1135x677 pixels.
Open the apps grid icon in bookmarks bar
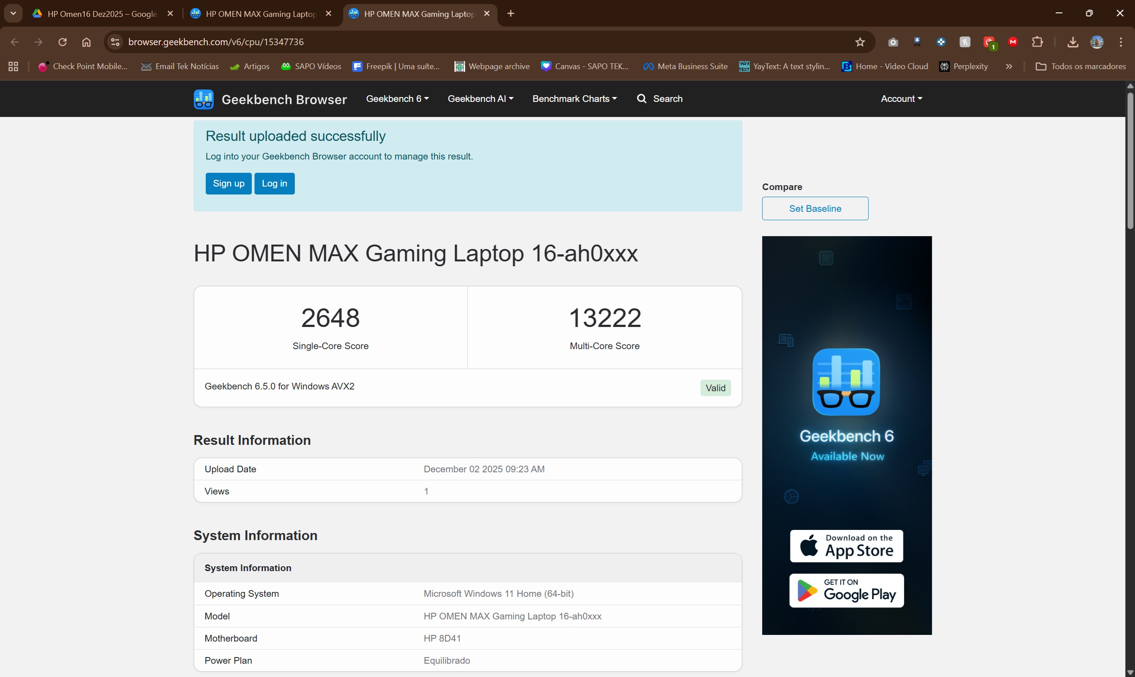[13, 66]
